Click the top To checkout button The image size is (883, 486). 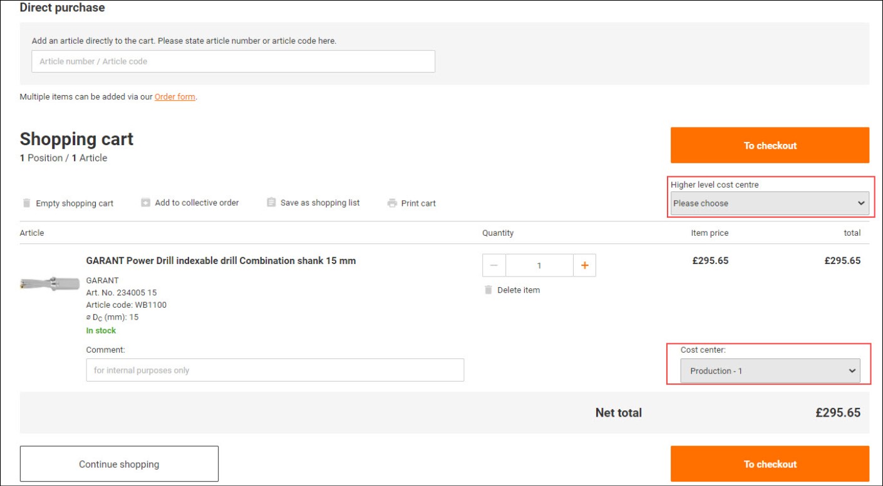click(x=770, y=145)
